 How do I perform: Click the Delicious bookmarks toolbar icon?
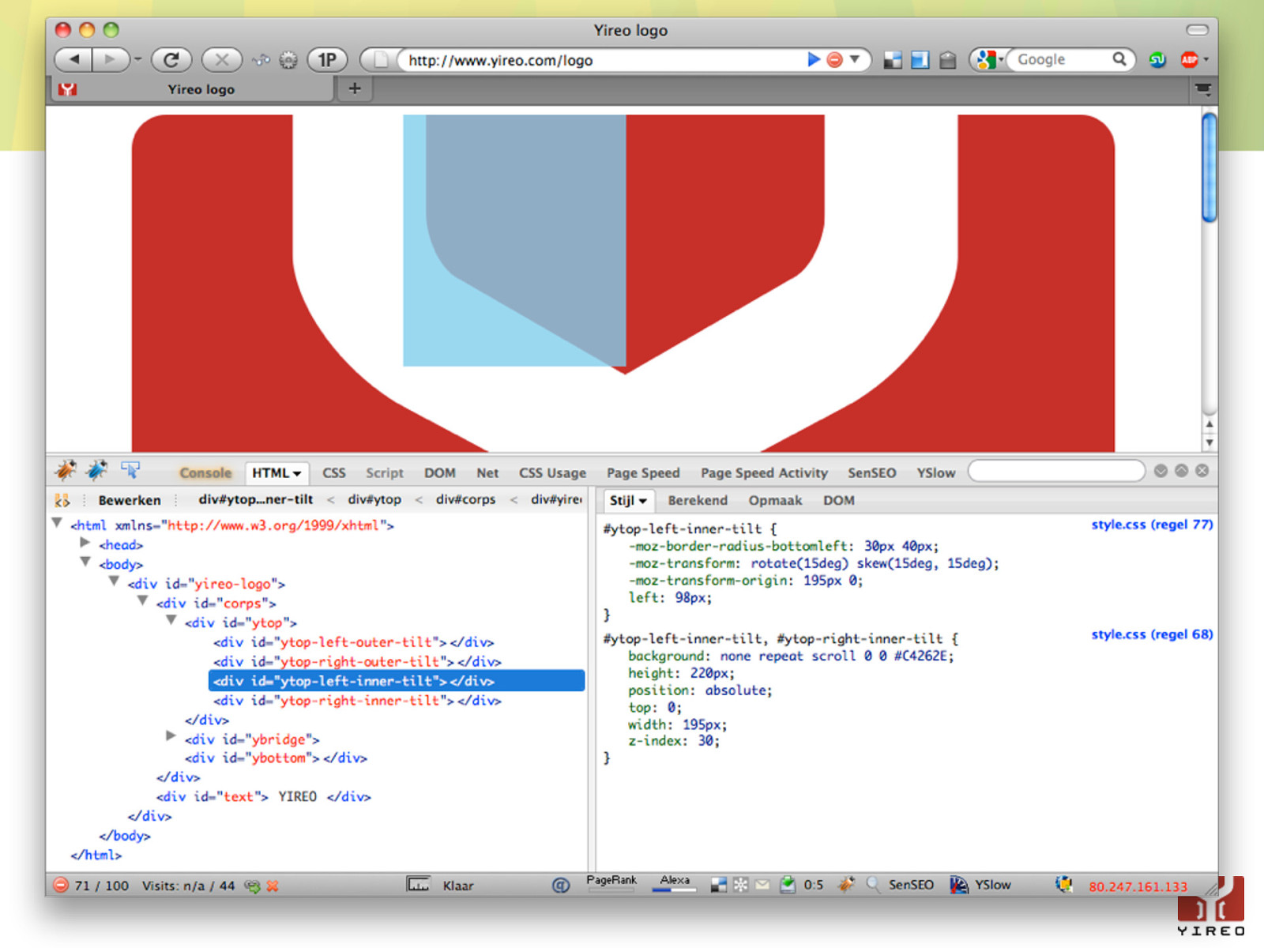(x=893, y=60)
